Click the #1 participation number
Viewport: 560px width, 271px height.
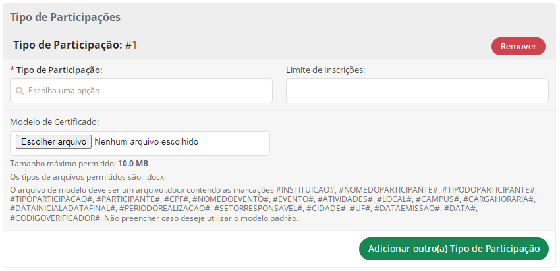click(131, 45)
